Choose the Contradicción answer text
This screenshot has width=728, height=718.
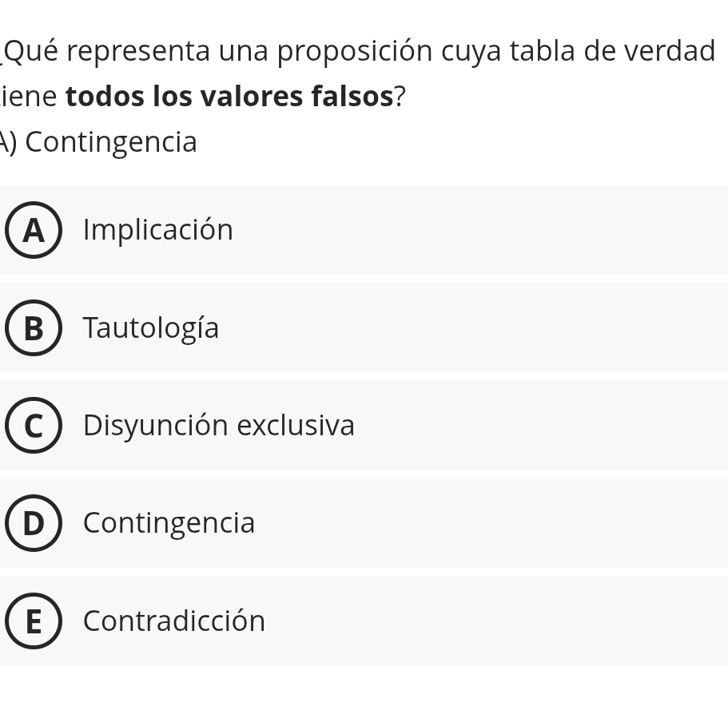coord(174,621)
